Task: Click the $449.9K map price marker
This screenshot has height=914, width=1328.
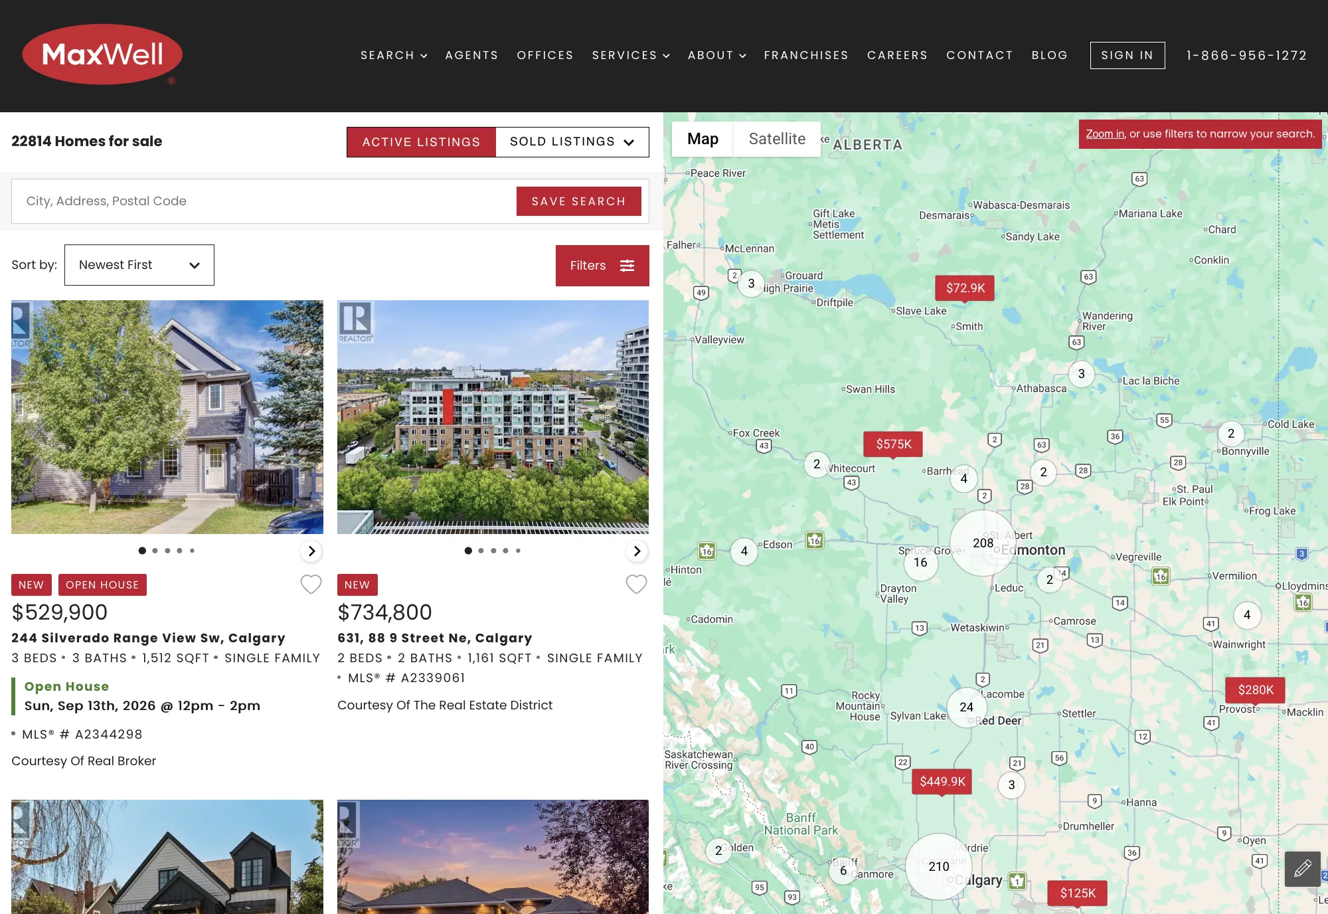Action: point(942,782)
